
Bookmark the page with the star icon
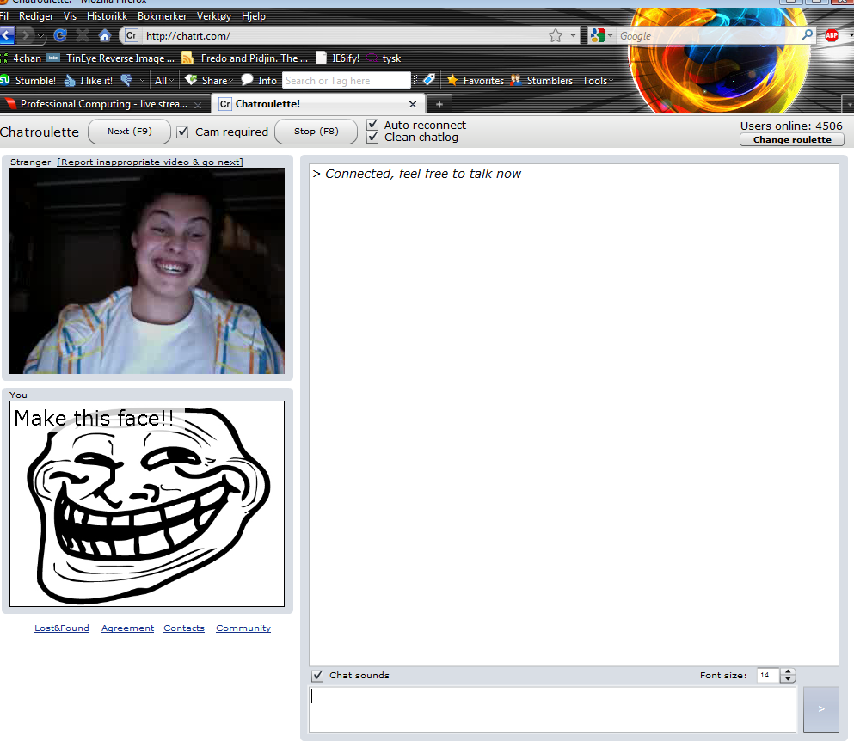coord(555,36)
